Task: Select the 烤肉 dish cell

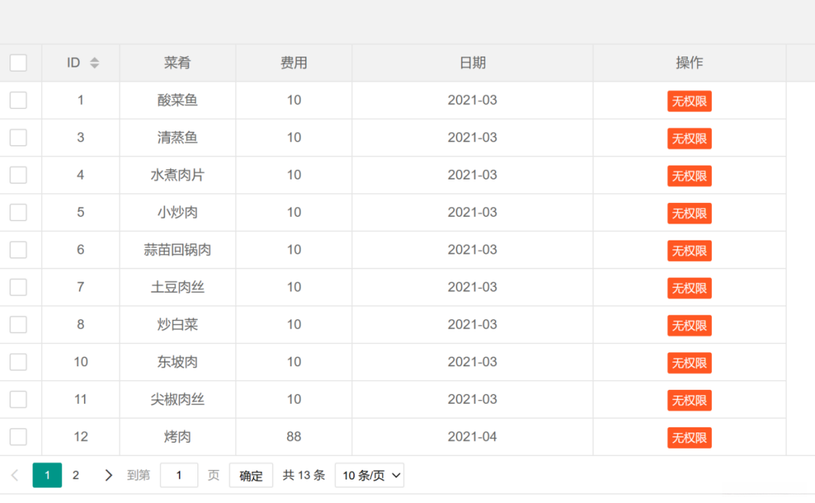Action: click(177, 437)
